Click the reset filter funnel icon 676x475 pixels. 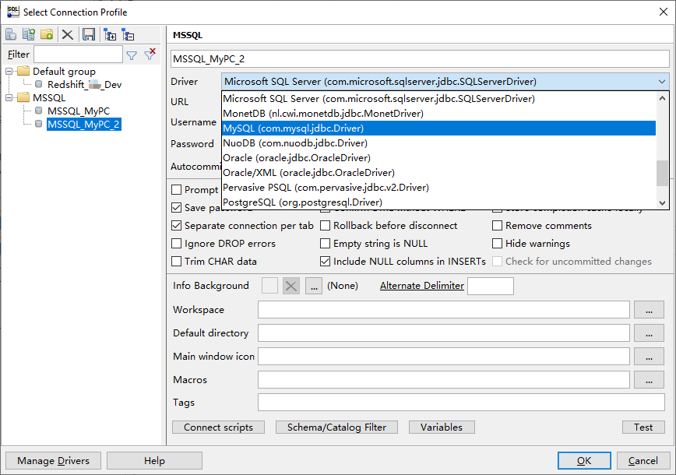click(x=150, y=55)
